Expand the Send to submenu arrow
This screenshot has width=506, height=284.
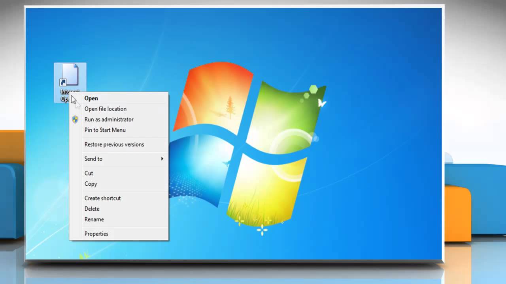click(x=162, y=159)
